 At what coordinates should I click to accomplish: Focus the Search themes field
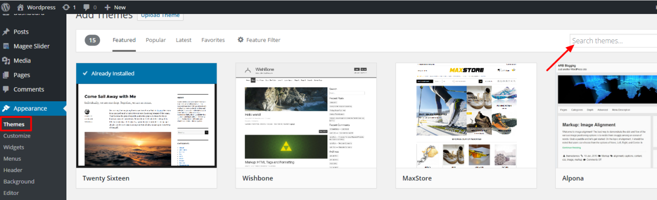(613, 41)
